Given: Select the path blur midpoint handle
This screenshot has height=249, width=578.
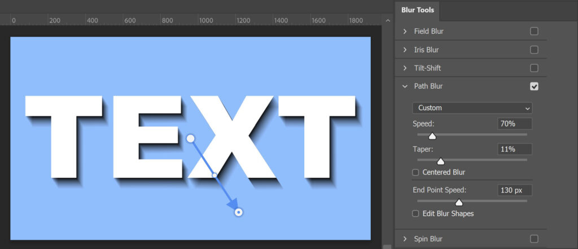Looking at the screenshot, I should (x=214, y=175).
